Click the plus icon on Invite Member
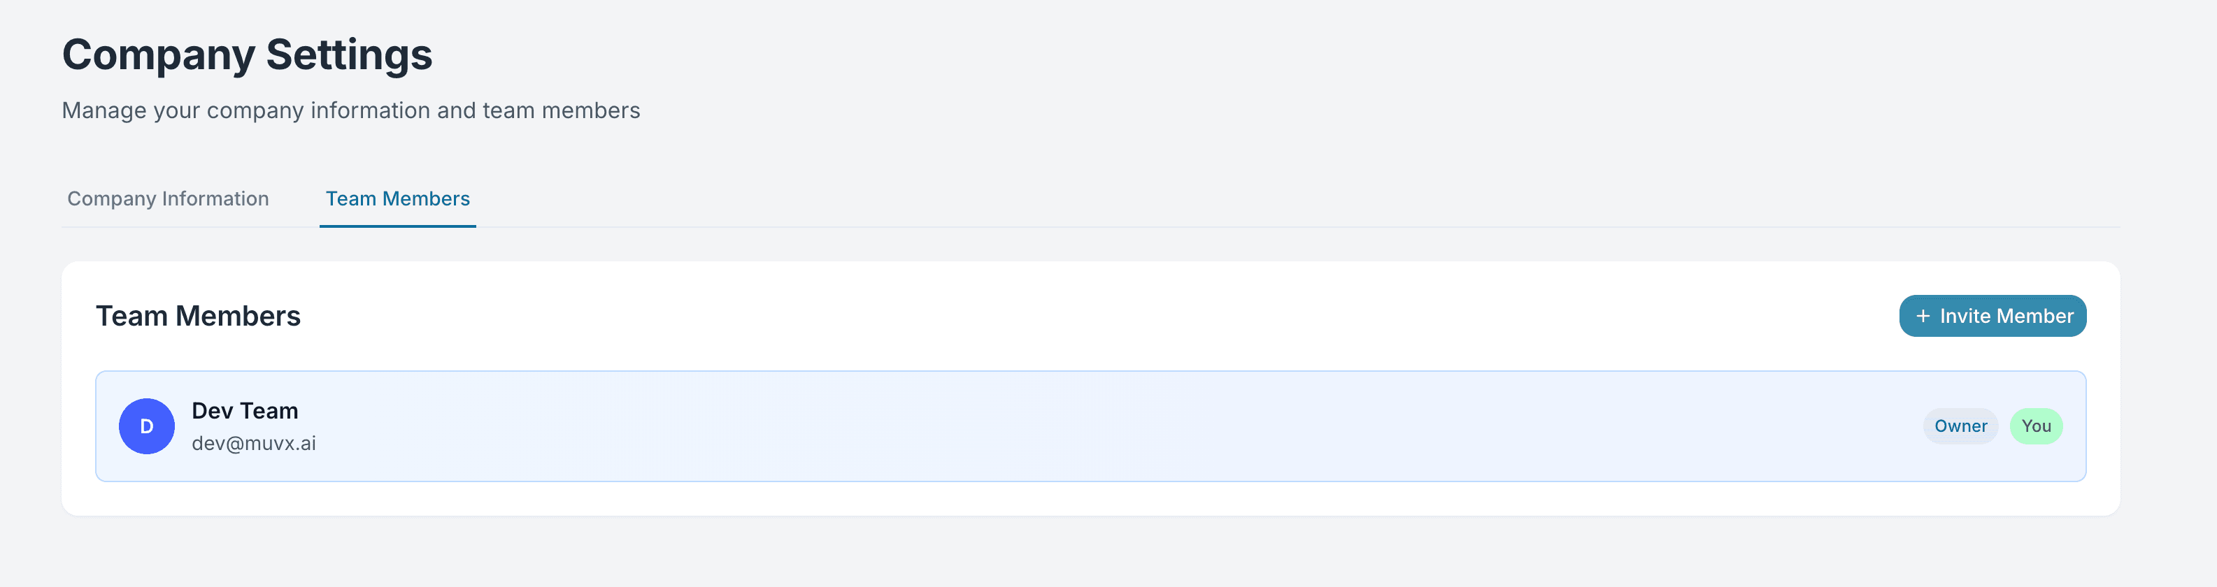Viewport: 2217px width, 587px height. (1923, 317)
